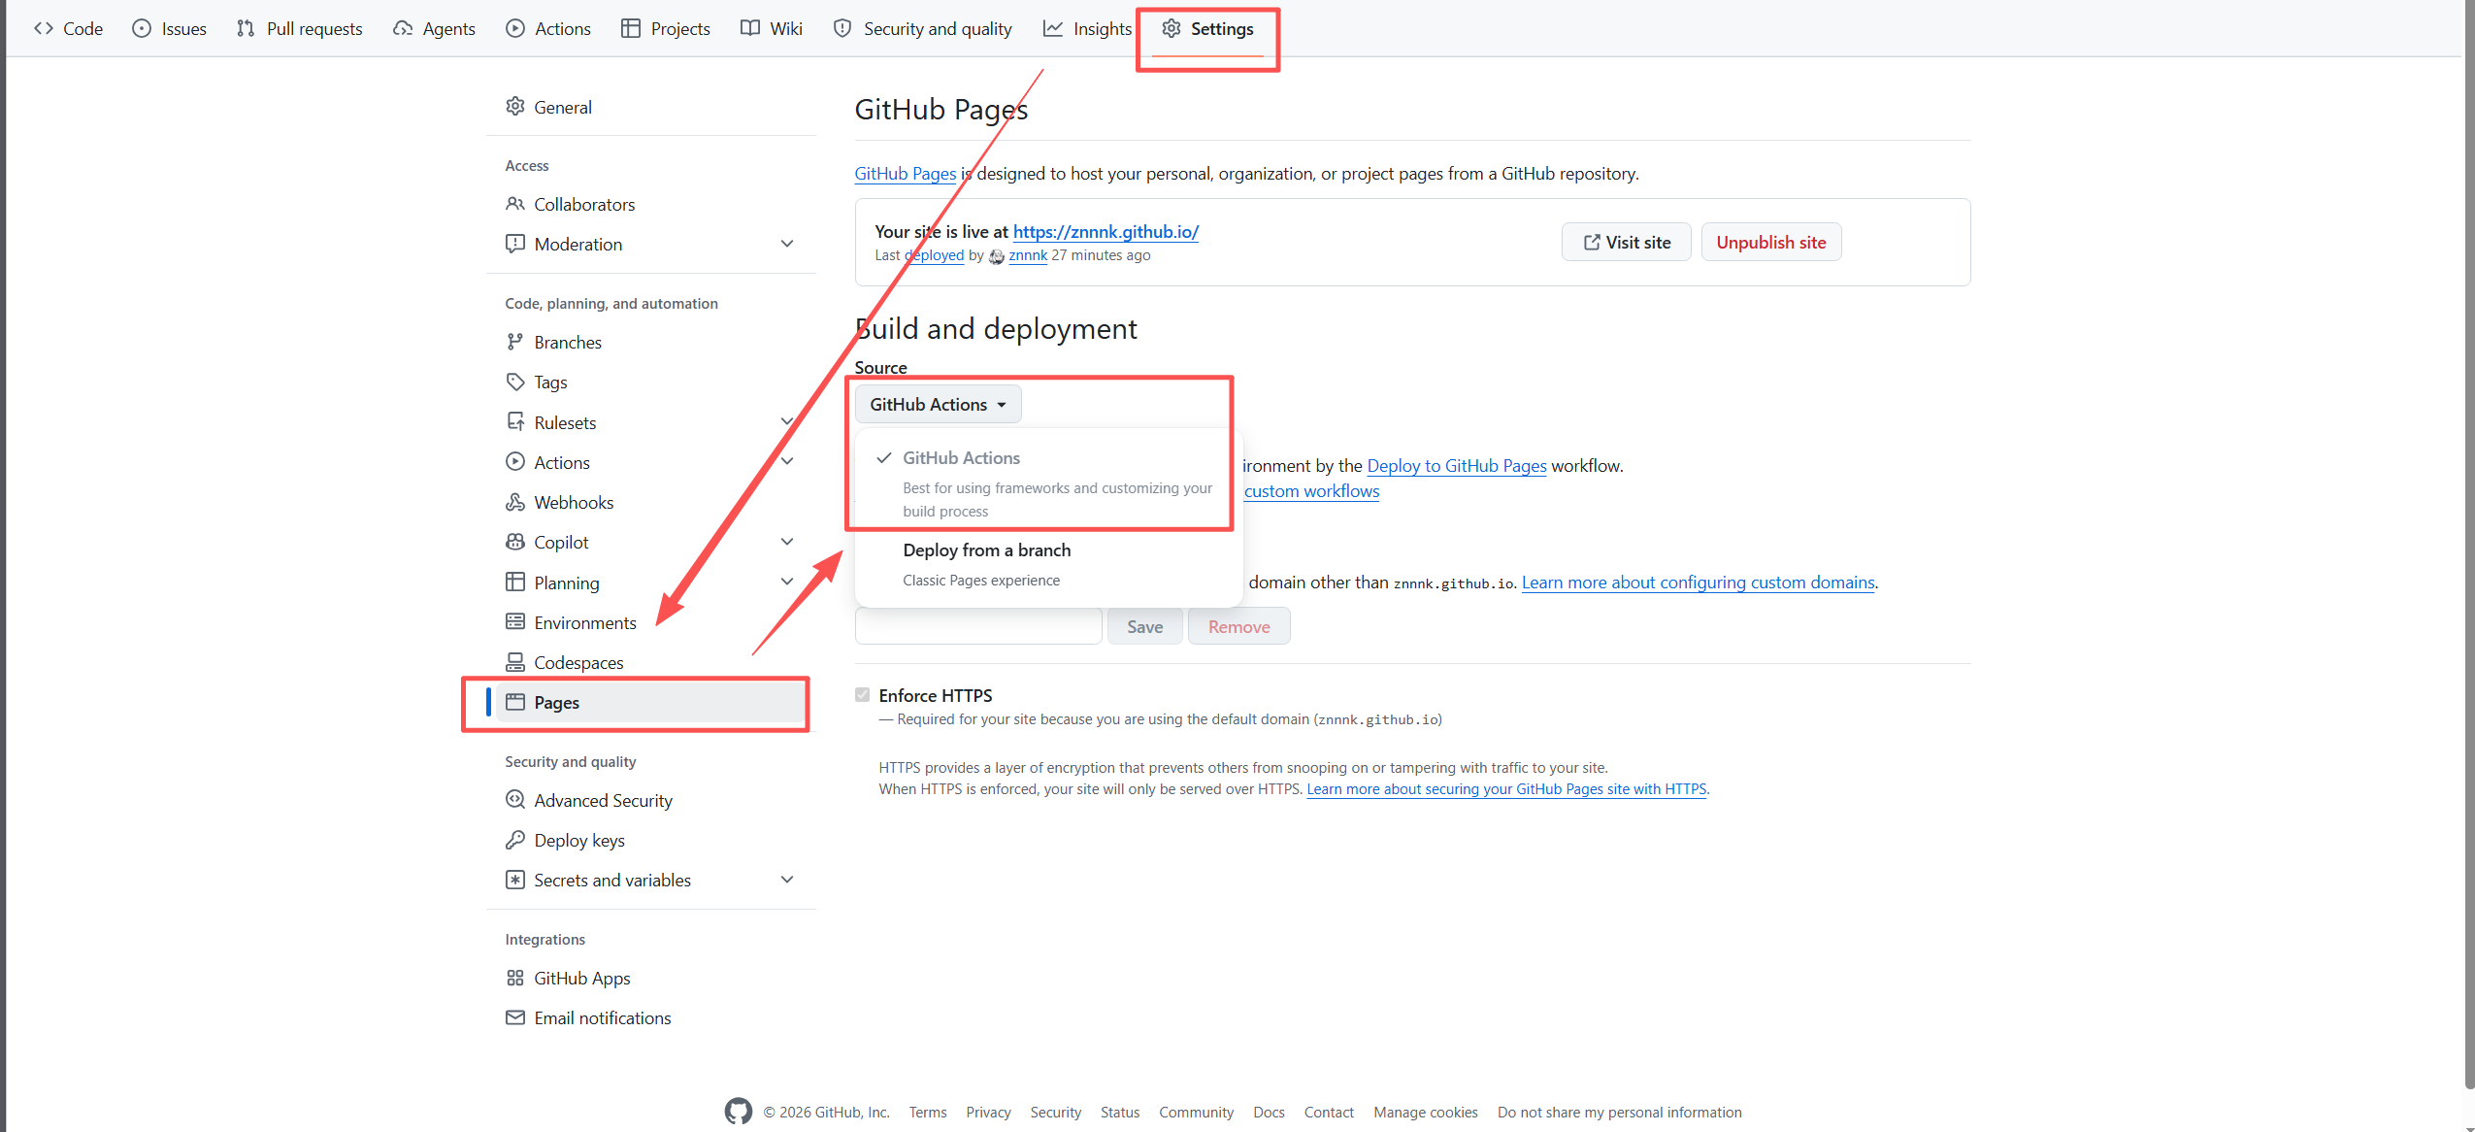2475x1132 pixels.
Task: Go to Security and quality tab
Action: [923, 28]
